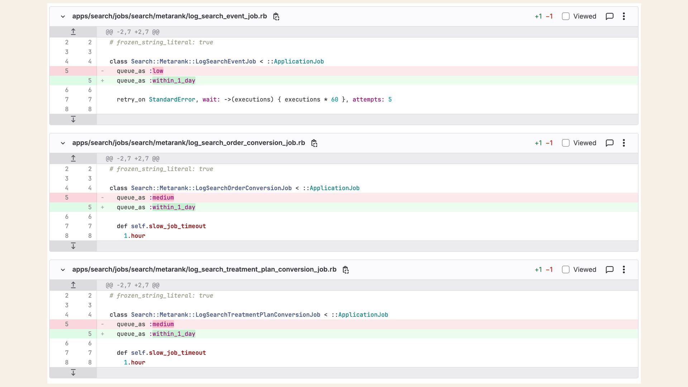Expand lines above in log_search_treatment_plan_conversion_job.rb diff
Viewport: 688px width, 387px height.
pos(73,285)
